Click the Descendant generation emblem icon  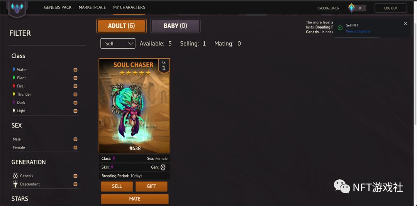pyautogui.click(x=15, y=184)
